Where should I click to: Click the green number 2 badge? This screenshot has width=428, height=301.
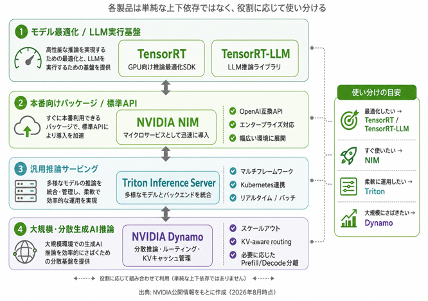(21, 104)
